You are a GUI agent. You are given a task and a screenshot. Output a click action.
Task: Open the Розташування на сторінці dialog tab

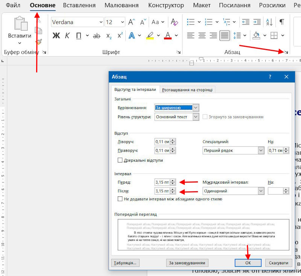(187, 90)
